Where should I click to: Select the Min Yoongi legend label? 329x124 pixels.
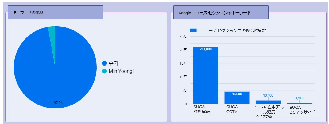click(x=121, y=71)
